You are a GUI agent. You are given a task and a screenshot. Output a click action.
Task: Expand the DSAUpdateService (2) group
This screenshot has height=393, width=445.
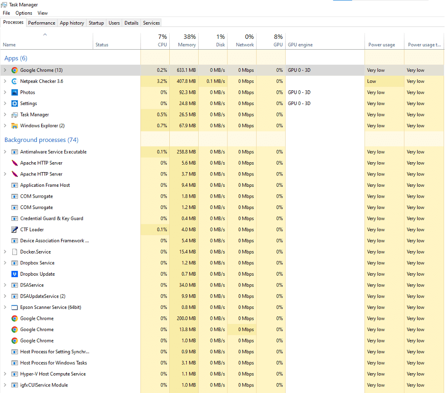coord(5,296)
